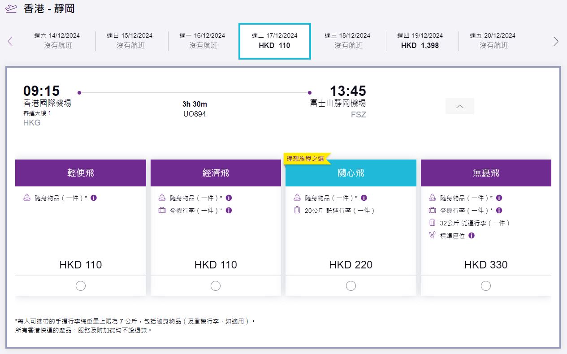The image size is (567, 354).
Task: Click the 32公斤 checked baggage icon in 無憂飛
Action: click(x=432, y=223)
